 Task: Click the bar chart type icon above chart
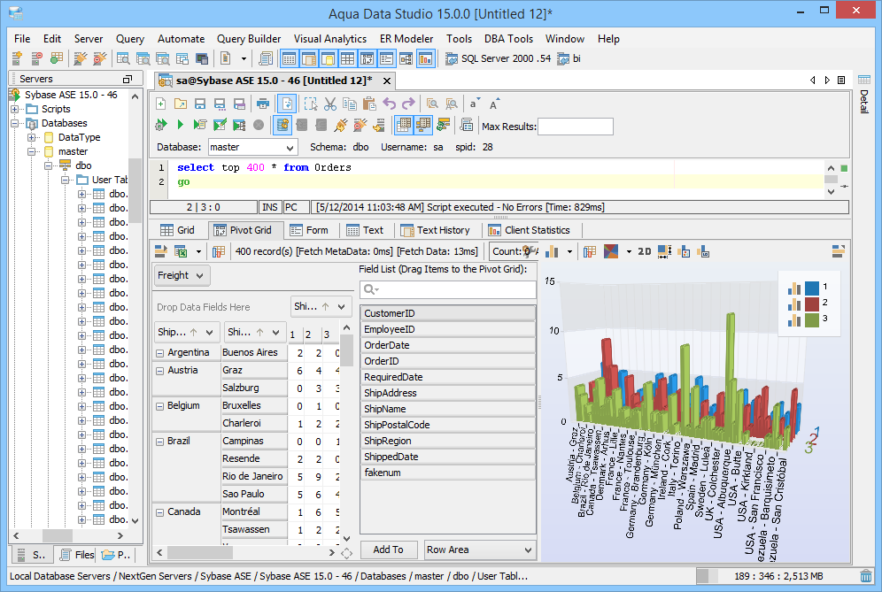(552, 251)
